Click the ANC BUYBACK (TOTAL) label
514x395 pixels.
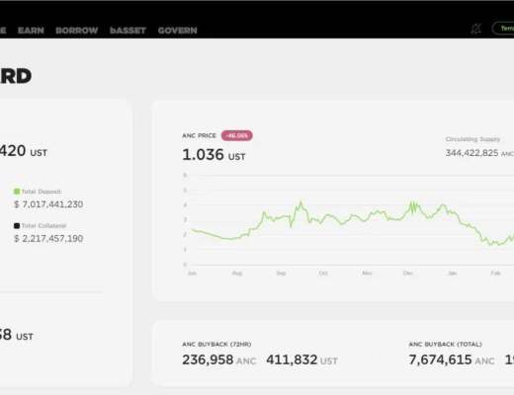point(445,345)
